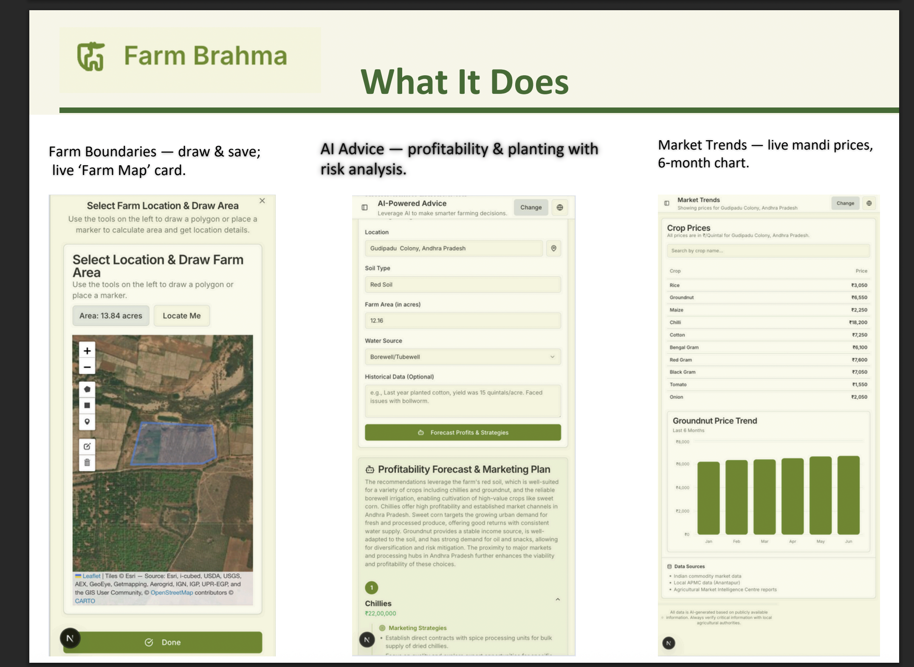The image size is (914, 667).
Task: Toggle the sidebar icon beside AI-Powered Advice
Action: tap(364, 207)
